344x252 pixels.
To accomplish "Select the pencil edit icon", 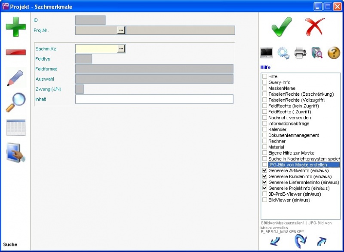I will pyautogui.click(x=15, y=78).
